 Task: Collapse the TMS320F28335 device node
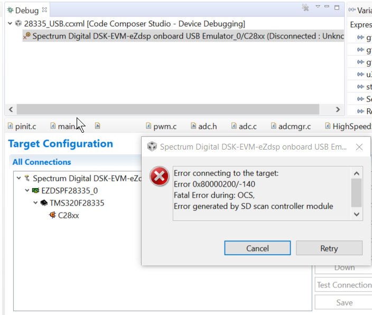pos(35,203)
